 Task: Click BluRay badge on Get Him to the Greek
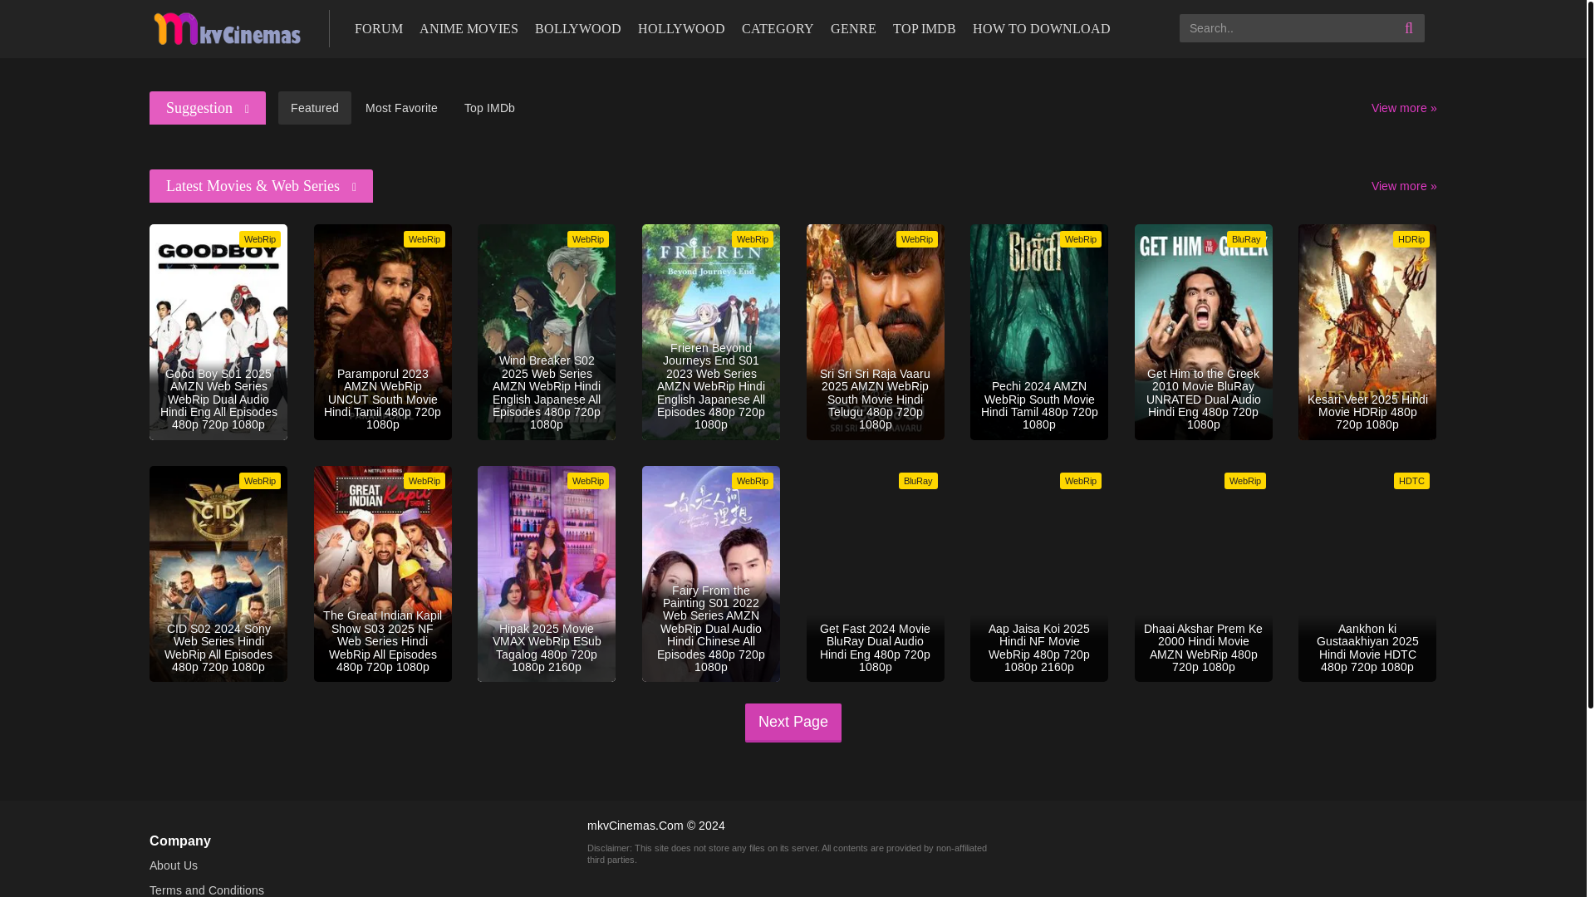pos(1246,239)
